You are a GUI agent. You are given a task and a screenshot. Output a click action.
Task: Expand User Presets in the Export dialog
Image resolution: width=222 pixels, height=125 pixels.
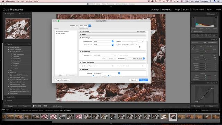point(57,33)
